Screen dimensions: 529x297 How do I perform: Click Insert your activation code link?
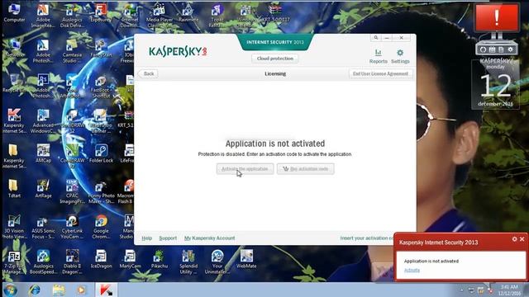(367, 238)
